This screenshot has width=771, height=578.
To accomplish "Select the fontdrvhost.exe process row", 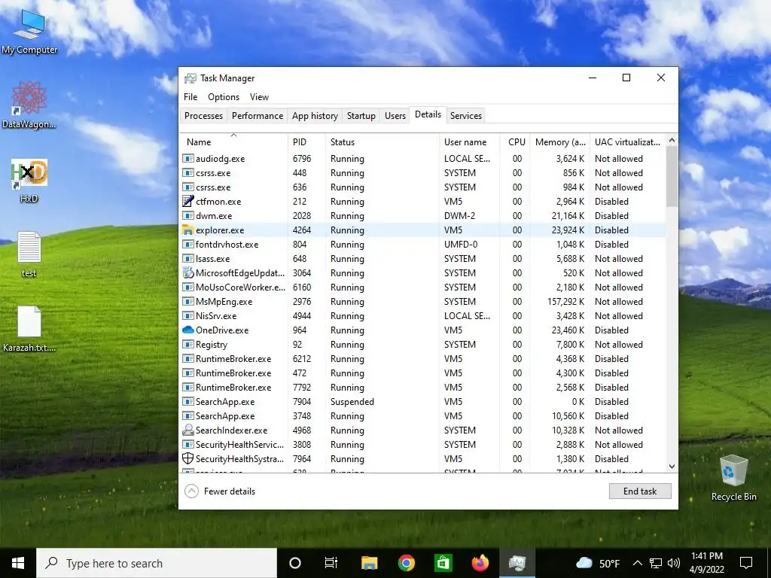I will 422,245.
